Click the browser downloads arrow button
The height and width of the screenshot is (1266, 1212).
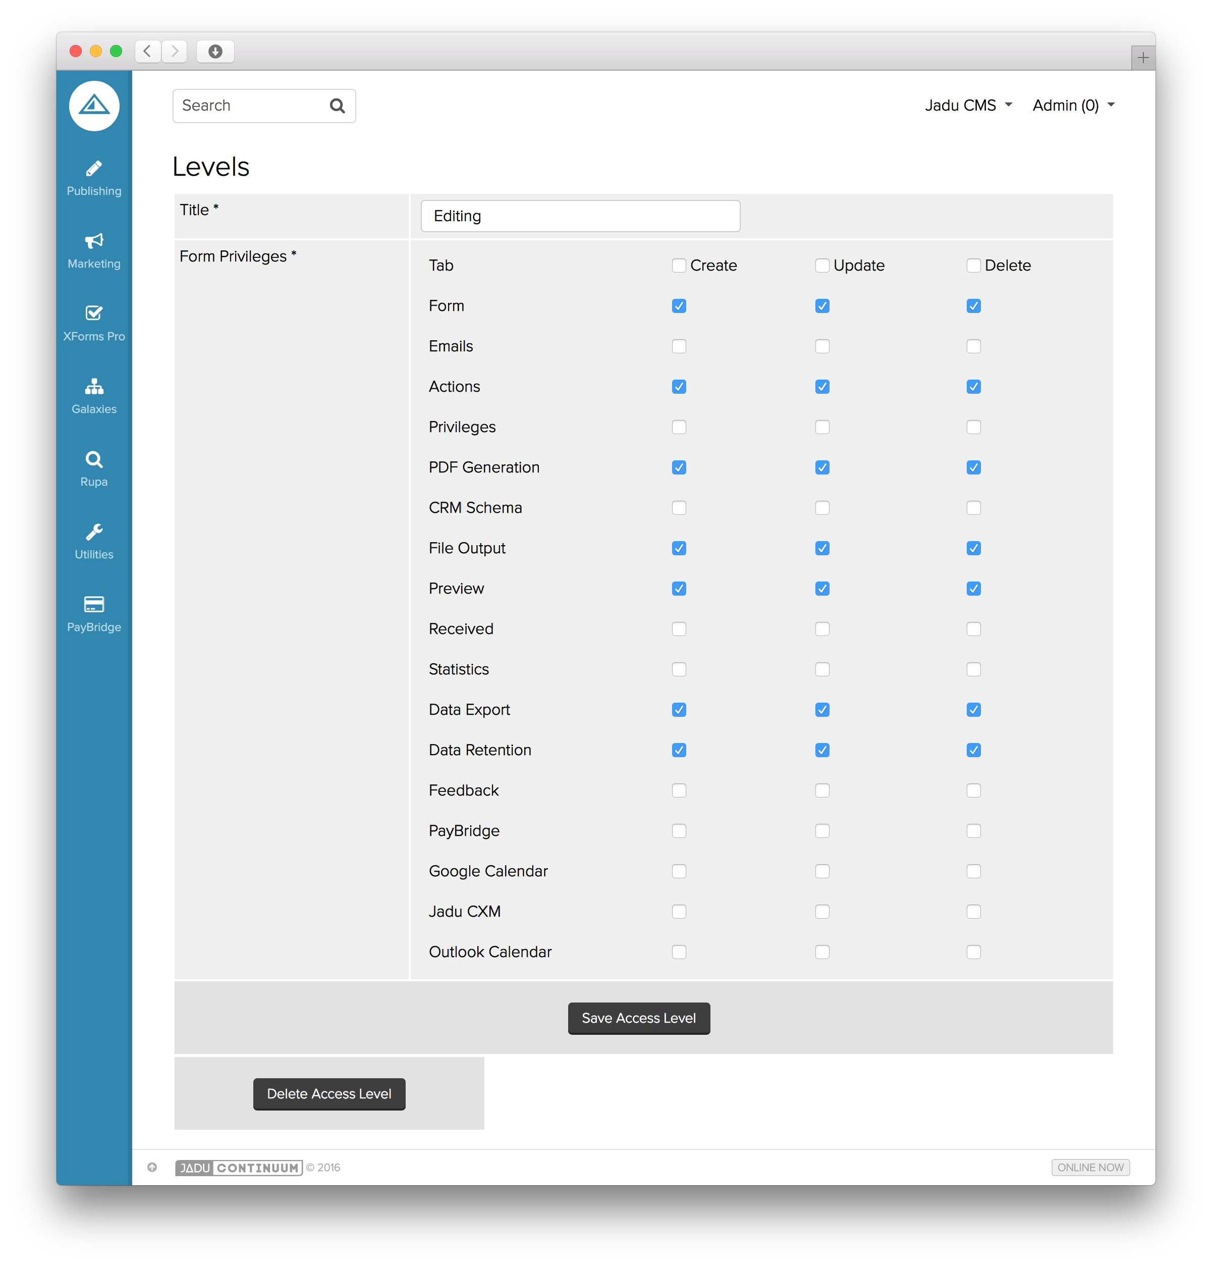(x=215, y=51)
